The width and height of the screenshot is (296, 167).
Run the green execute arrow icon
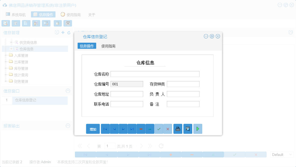coord(198,129)
